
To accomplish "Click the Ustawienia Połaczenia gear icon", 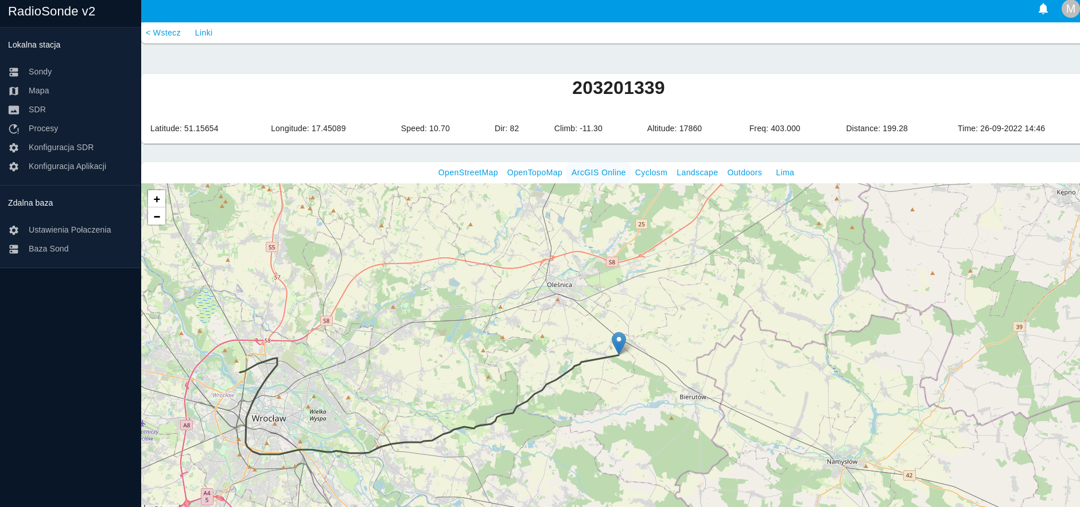I will click(x=14, y=230).
